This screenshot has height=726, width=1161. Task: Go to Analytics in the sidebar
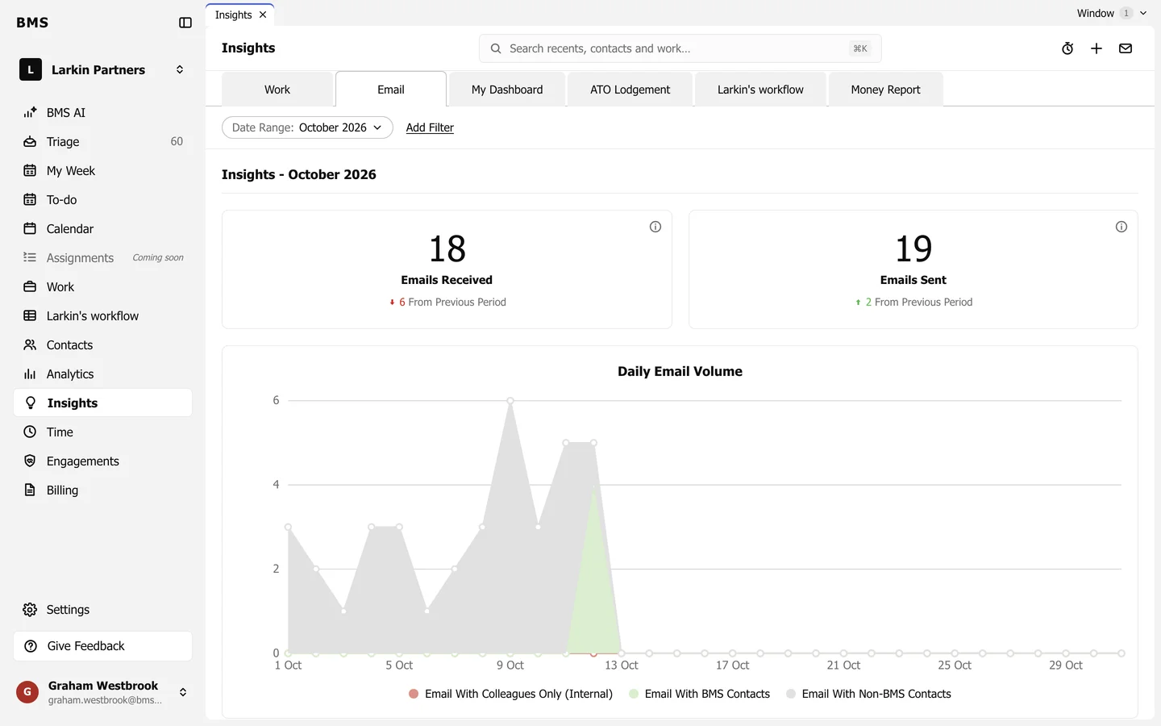pos(102,374)
